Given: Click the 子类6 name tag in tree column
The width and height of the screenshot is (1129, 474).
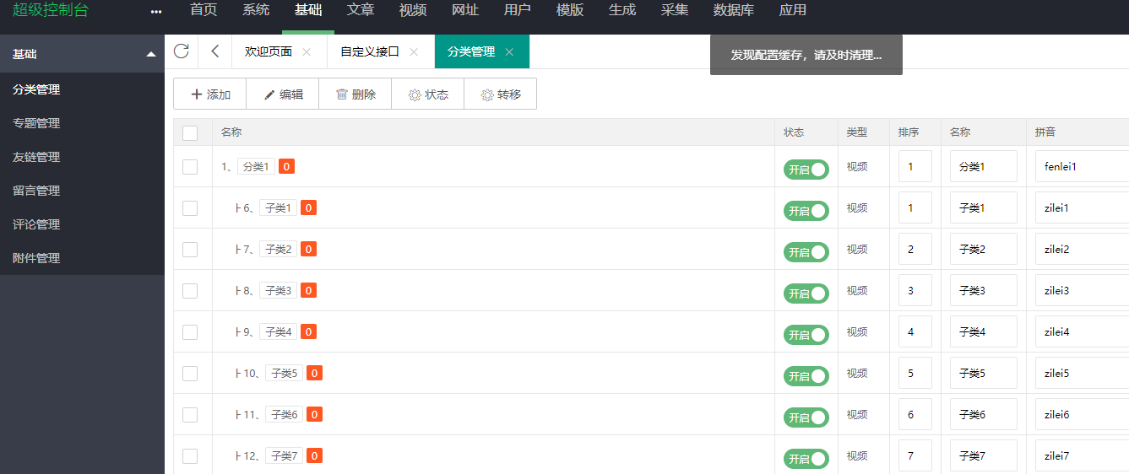Looking at the screenshot, I should click(x=284, y=414).
